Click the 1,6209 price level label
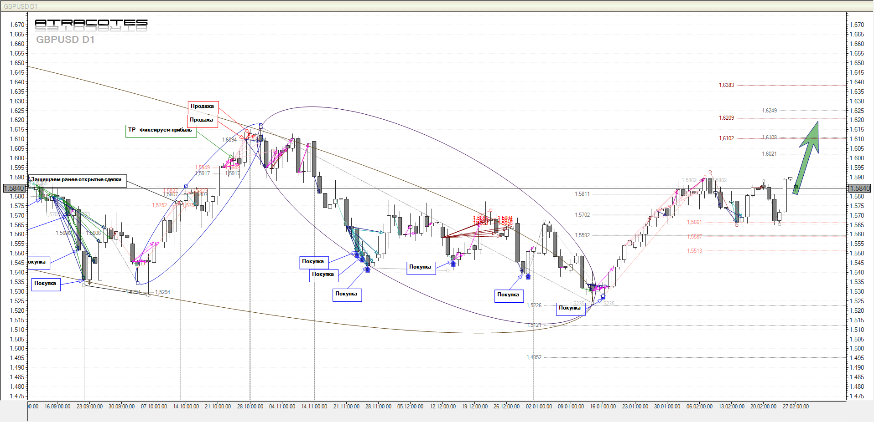The height and width of the screenshot is (422, 874). pyautogui.click(x=726, y=118)
